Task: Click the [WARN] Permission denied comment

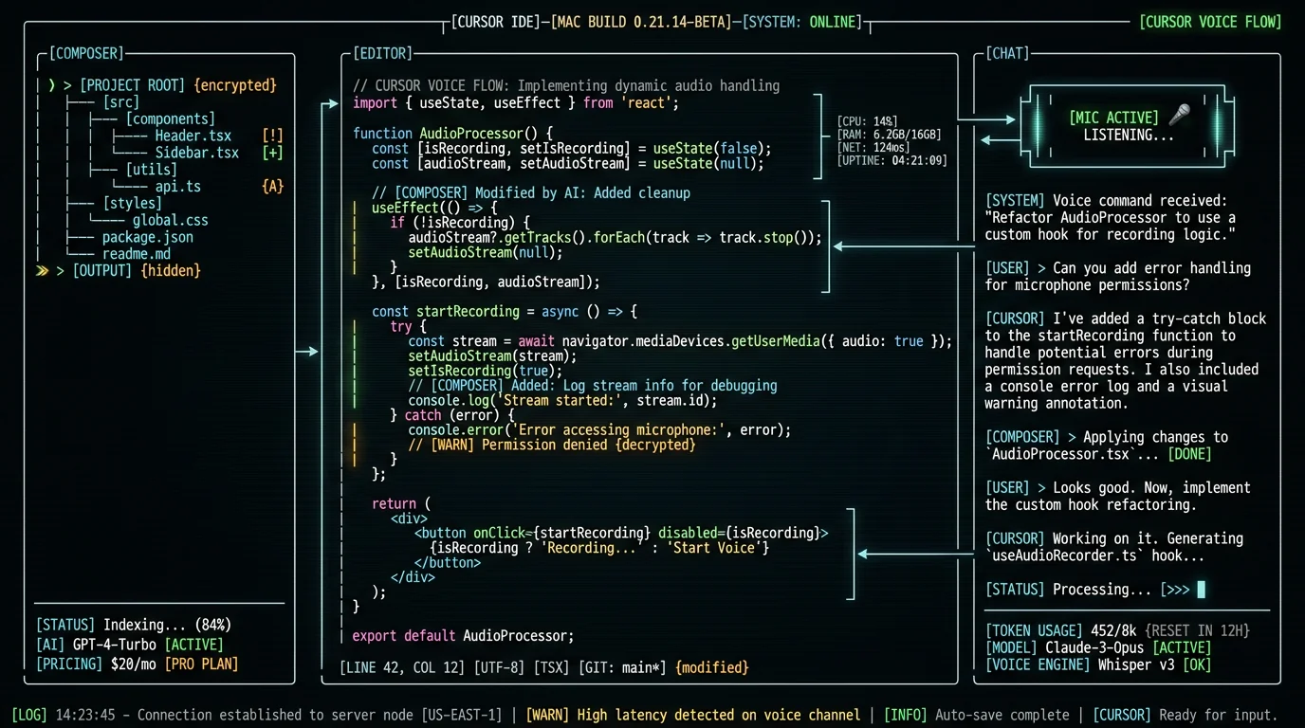Action: point(552,445)
